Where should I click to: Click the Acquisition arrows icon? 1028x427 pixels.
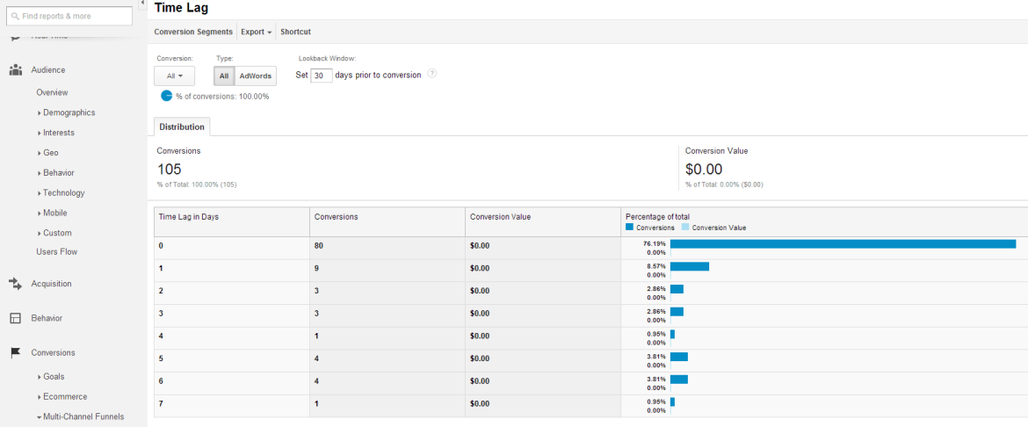pyautogui.click(x=16, y=284)
